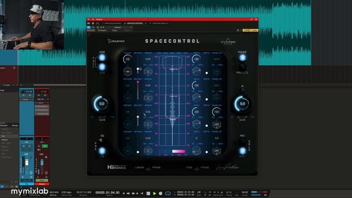This screenshot has width=352, height=198.
Task: Click the low band LIMIT hexagon
Action: tap(217, 151)
